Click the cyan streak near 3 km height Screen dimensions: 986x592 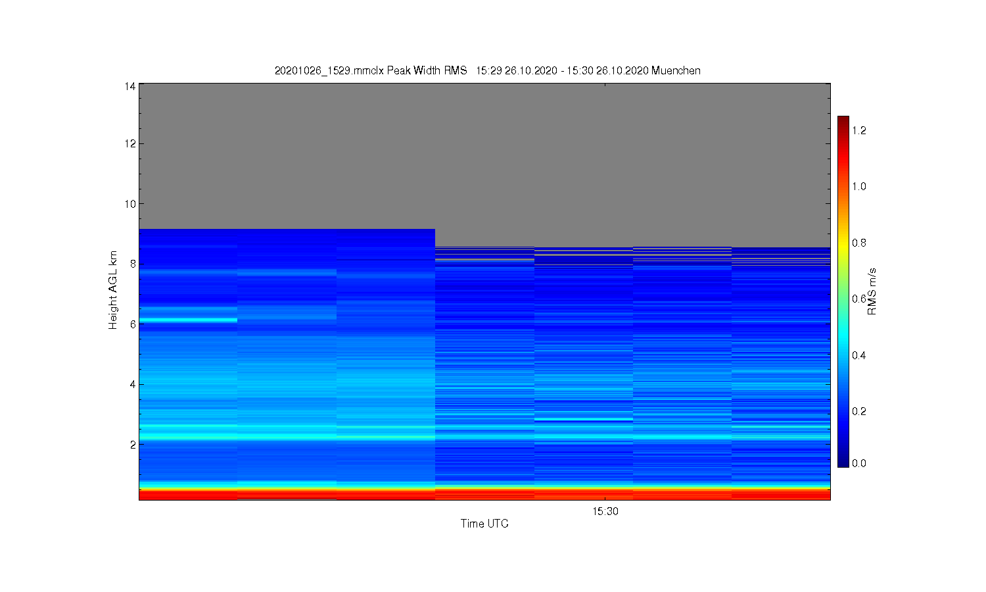584,419
